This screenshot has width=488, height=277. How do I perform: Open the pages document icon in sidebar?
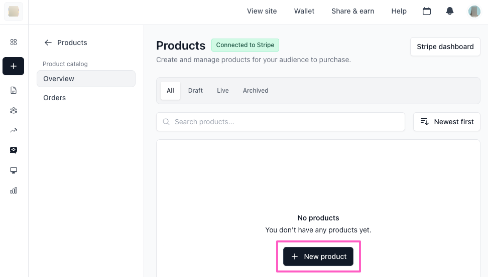tap(14, 90)
